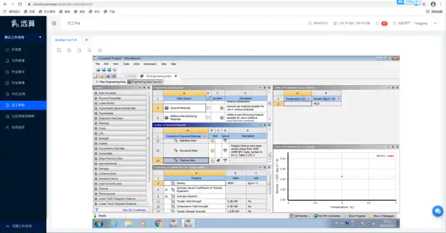The height and width of the screenshot is (233, 446).
Task: Open the online chat support bubble
Action: click(x=437, y=211)
